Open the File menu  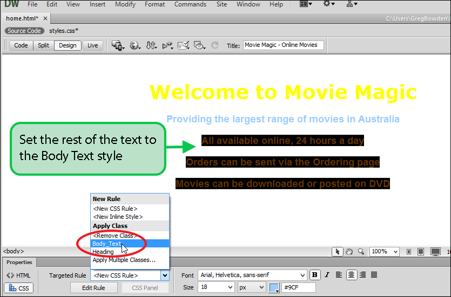(32, 4)
